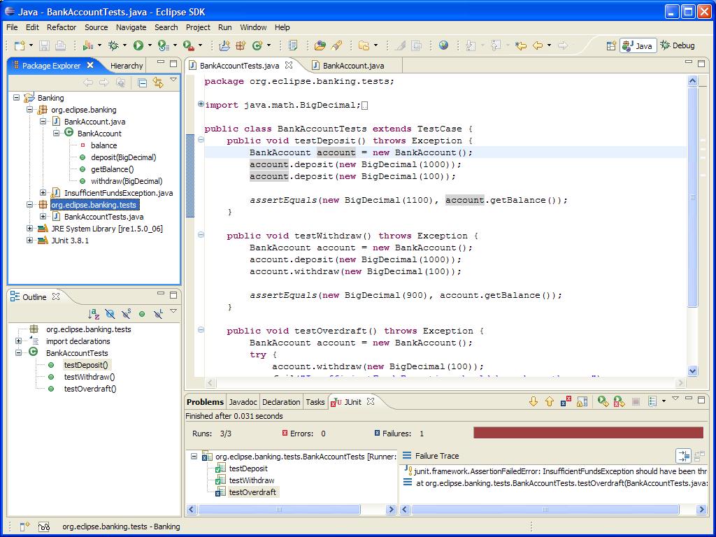The image size is (716, 537).
Task: Click Minimize icon of Package Explorer panel
Action: [160, 62]
